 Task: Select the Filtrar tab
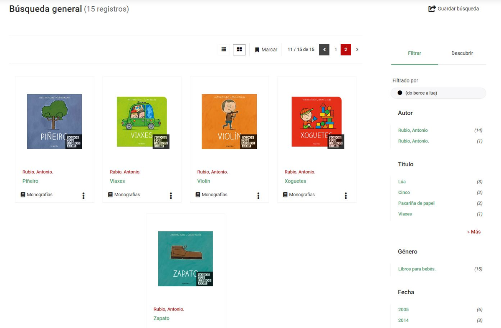coord(415,53)
